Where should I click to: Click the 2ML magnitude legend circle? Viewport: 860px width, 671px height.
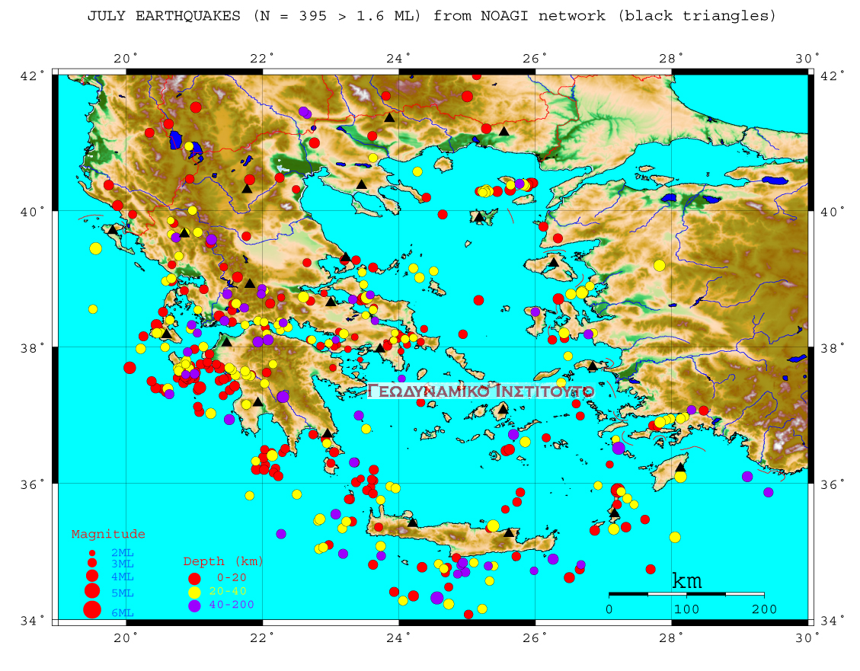pos(92,553)
